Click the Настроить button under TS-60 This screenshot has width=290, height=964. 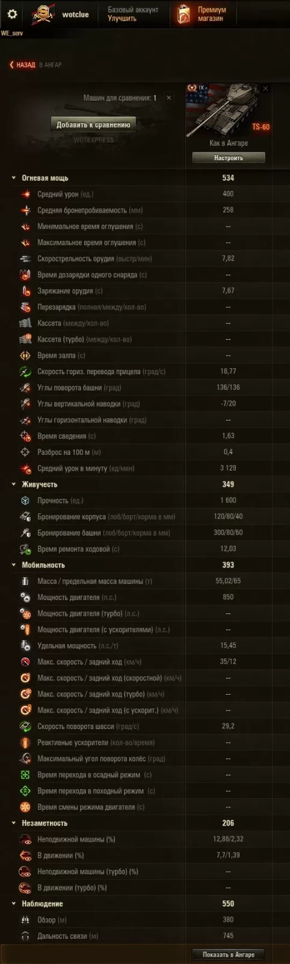coord(229,158)
